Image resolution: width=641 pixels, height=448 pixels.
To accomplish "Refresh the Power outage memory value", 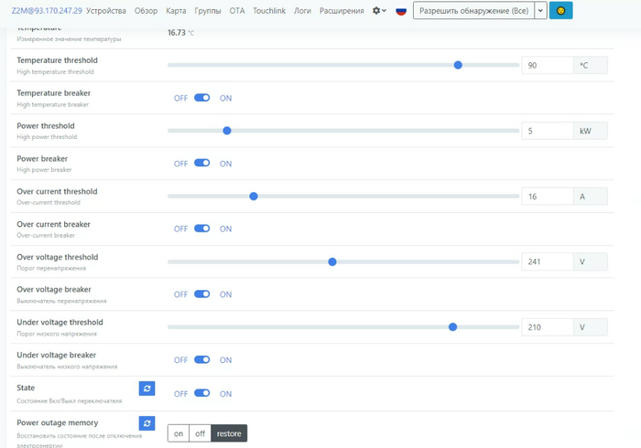I will coord(147,423).
